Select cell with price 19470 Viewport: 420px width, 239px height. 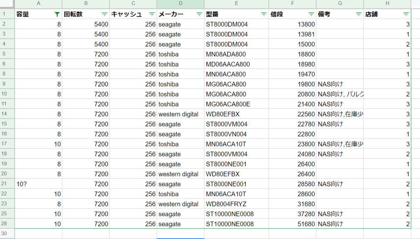tap(293, 74)
